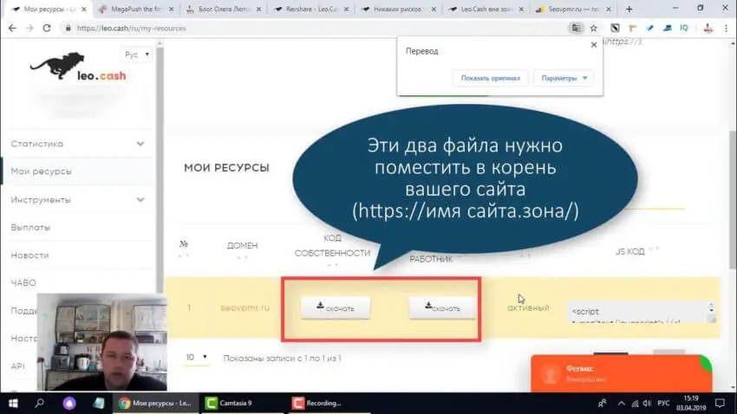Change the records-per-page dropdown showing 10
737x414 pixels.
pyautogui.click(x=197, y=357)
